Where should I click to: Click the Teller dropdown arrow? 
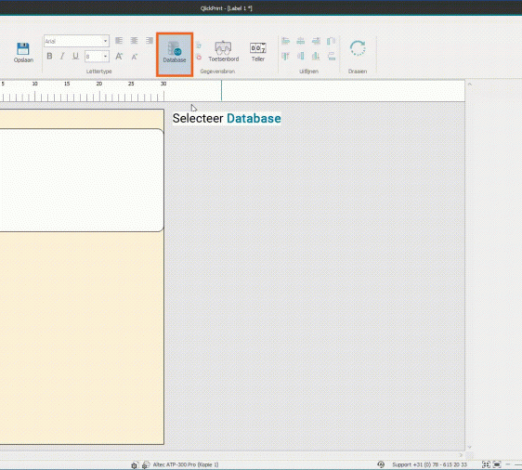264,44
